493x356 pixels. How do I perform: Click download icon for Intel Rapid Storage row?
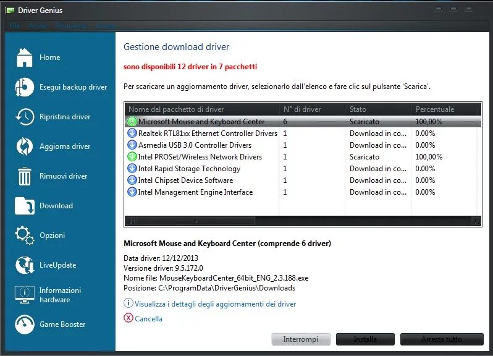click(x=132, y=169)
